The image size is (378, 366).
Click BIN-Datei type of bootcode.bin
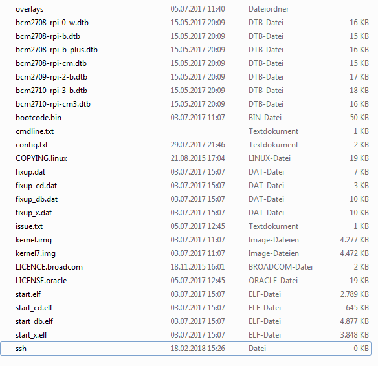(265, 118)
